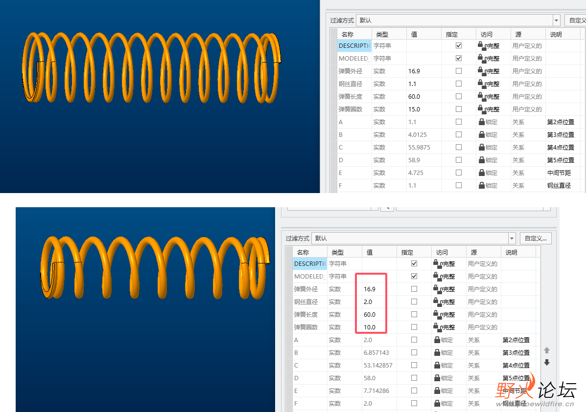Click the 15-coil spring model in the upper viewport
The height and width of the screenshot is (412, 586).
(151, 67)
